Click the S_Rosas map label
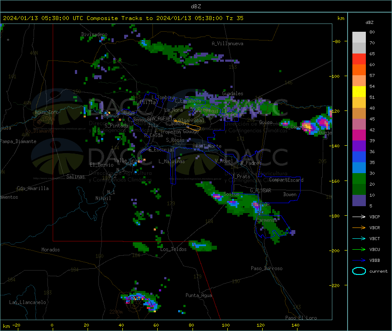 (175, 140)
